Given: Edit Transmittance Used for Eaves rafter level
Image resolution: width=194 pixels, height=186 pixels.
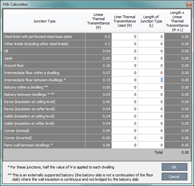Looking at the screenshot, I should tap(125, 109).
